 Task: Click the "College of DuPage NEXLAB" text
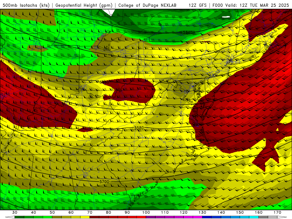tap(147, 5)
